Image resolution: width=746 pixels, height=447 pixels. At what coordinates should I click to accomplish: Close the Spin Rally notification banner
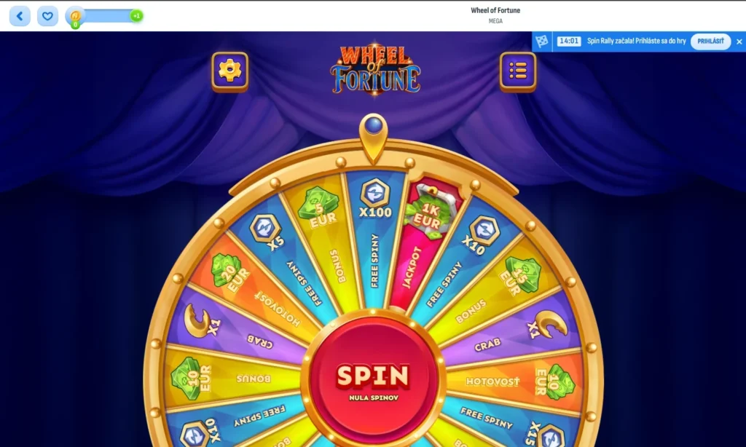[739, 41]
